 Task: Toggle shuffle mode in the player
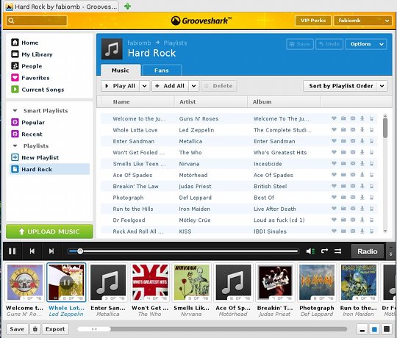337,251
